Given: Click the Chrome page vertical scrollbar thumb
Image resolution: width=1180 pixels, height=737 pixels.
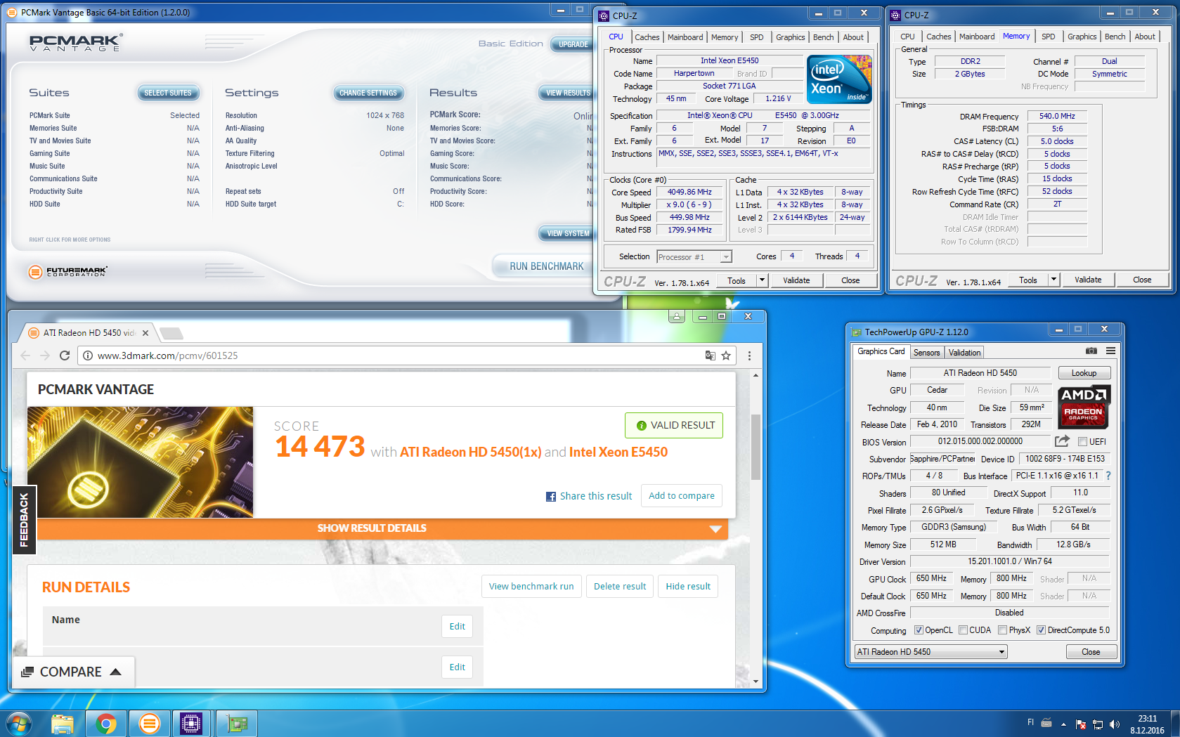Looking at the screenshot, I should tap(756, 446).
